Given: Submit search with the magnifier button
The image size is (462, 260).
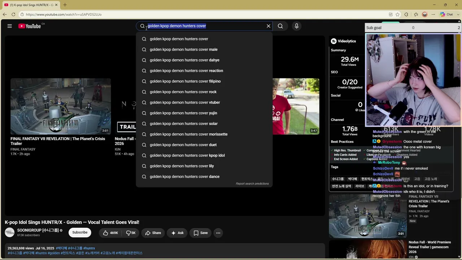Looking at the screenshot, I should (280, 26).
